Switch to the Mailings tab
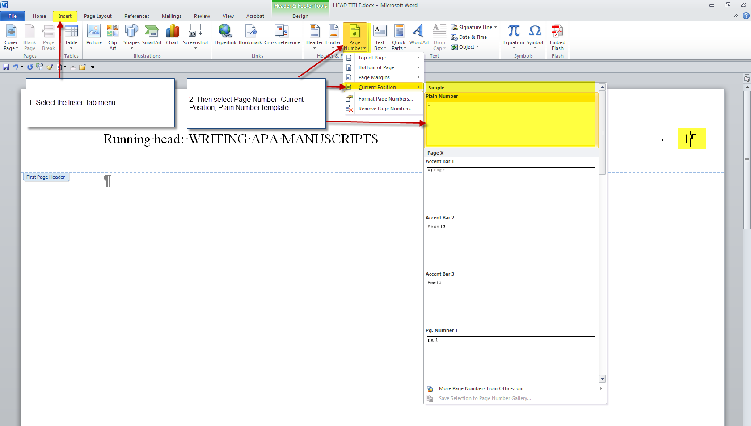Screen dimensions: 751x426 pyautogui.click(x=172, y=16)
